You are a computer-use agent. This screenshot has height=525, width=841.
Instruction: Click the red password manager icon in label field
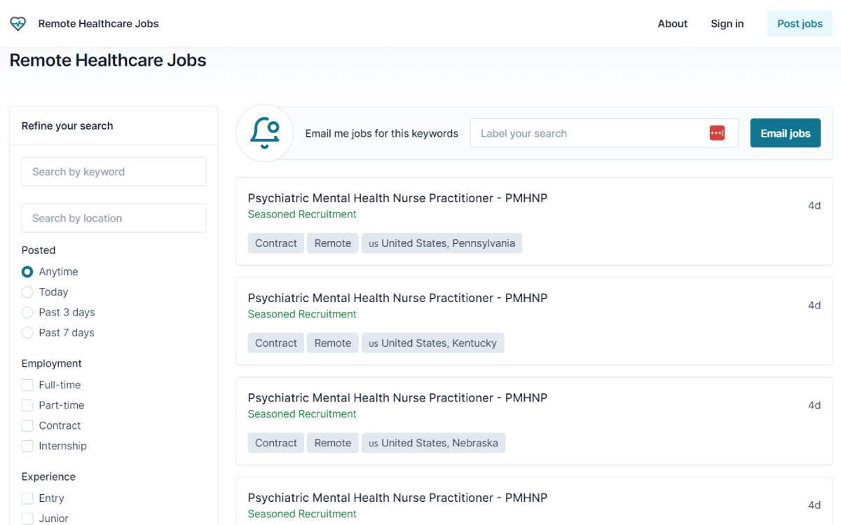(717, 133)
